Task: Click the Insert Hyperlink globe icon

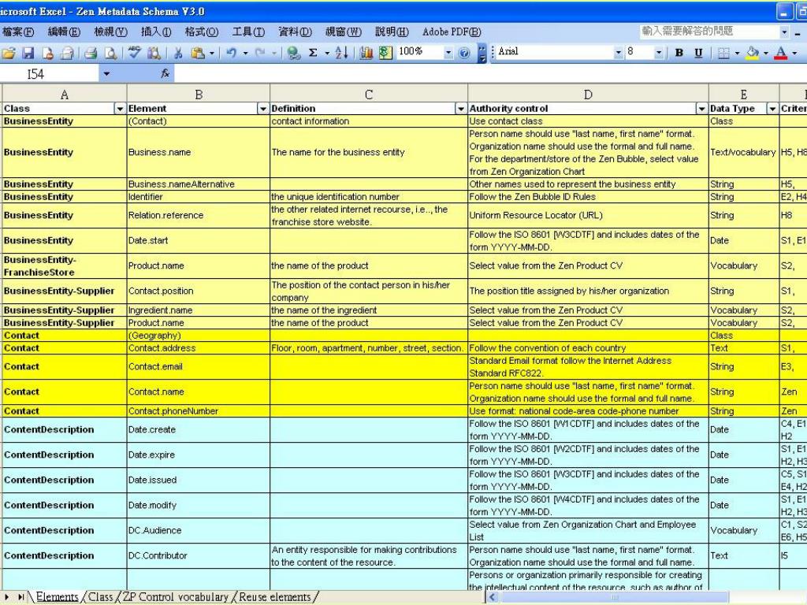Action: pyautogui.click(x=294, y=53)
